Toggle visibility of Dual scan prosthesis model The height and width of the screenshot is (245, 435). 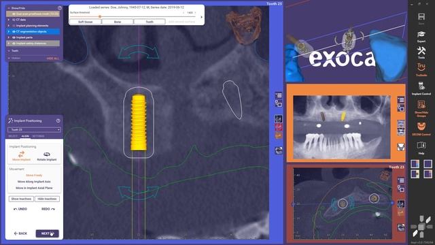[14, 14]
